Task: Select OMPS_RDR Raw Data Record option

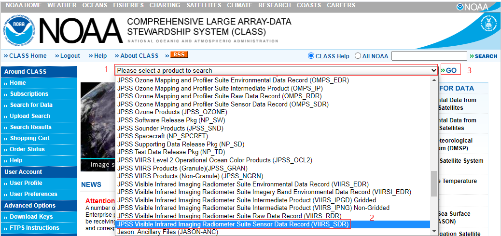Action: click(x=273, y=96)
